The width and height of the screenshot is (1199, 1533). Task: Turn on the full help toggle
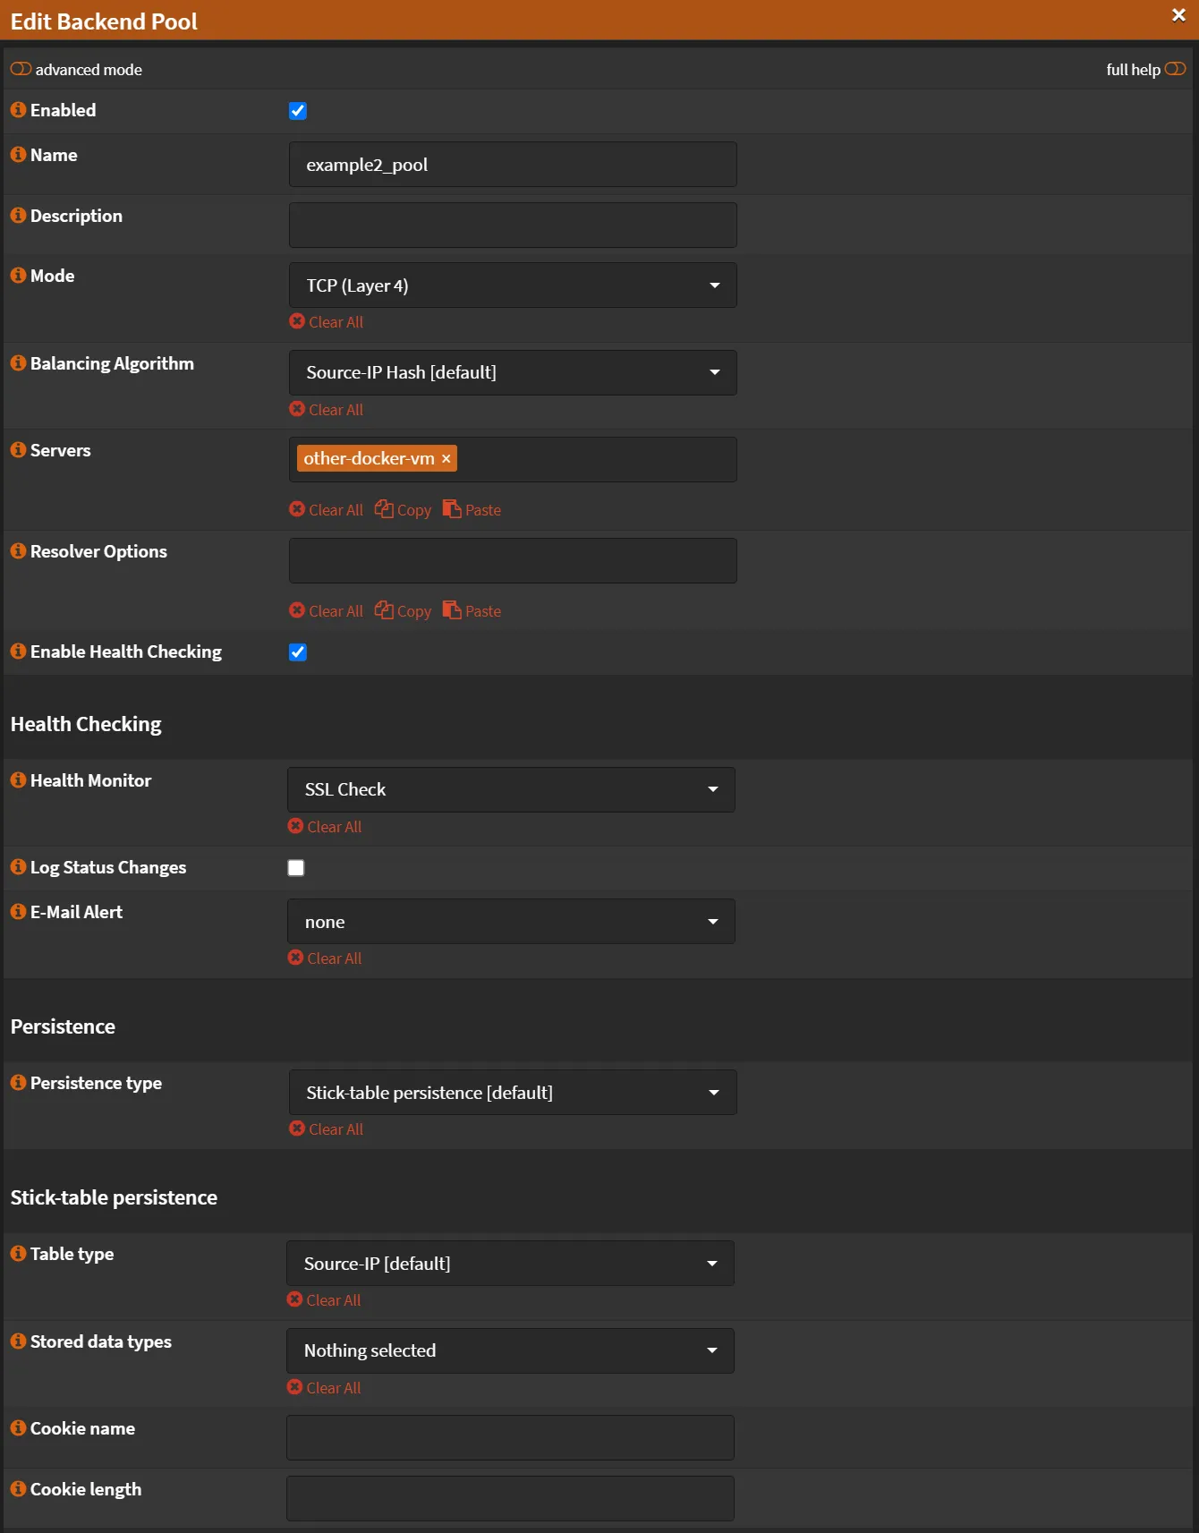pyautogui.click(x=1175, y=69)
